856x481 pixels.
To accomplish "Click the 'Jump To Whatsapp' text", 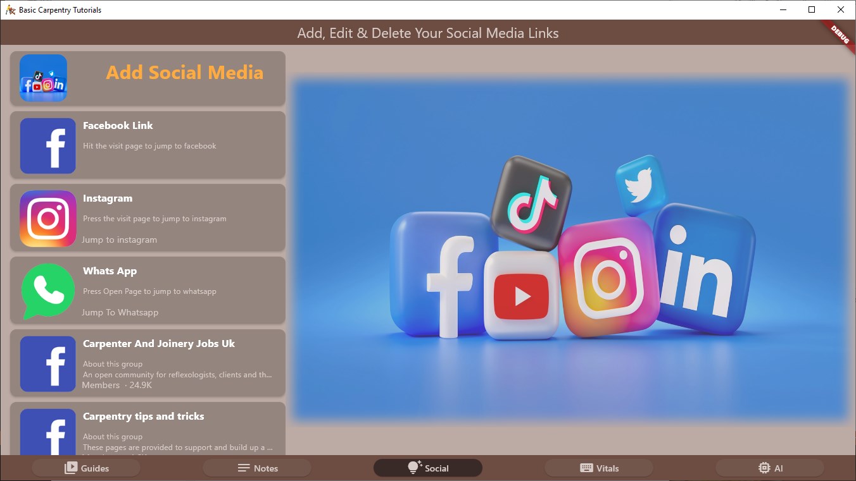I will click(120, 312).
